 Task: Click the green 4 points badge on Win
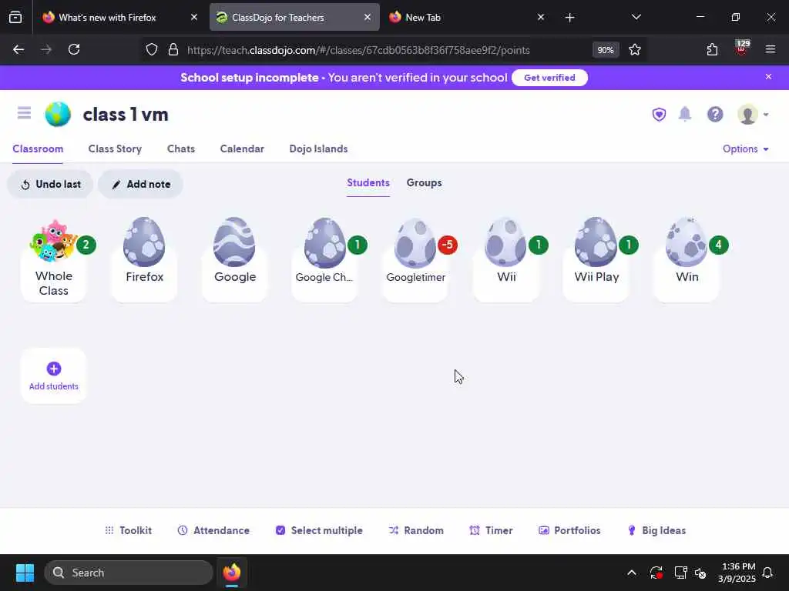719,245
